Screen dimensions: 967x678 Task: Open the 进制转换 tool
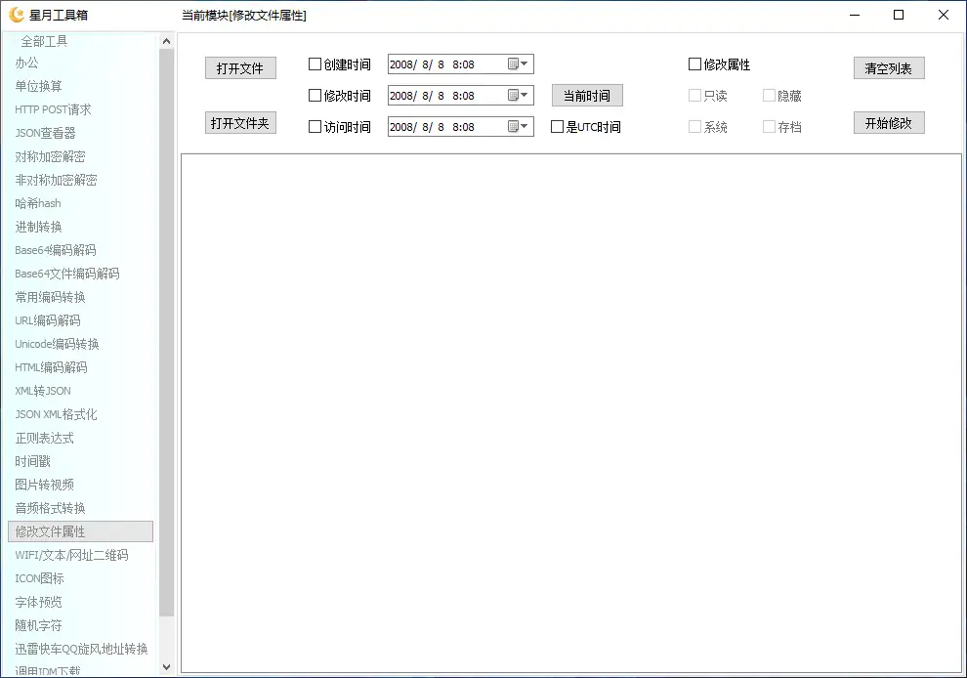pyautogui.click(x=38, y=227)
